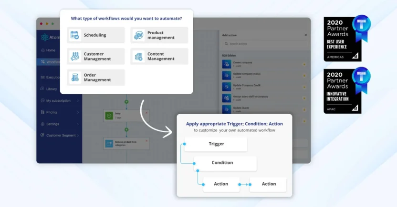Screen dimensions: 397x207
Task: Click the Remove product from categories icon
Action: (x=109, y=144)
